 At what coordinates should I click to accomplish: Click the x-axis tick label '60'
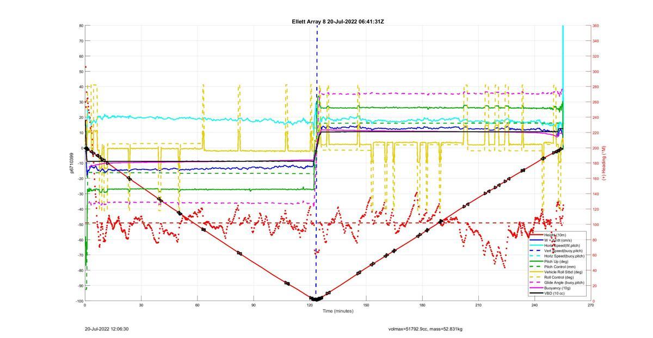point(197,305)
